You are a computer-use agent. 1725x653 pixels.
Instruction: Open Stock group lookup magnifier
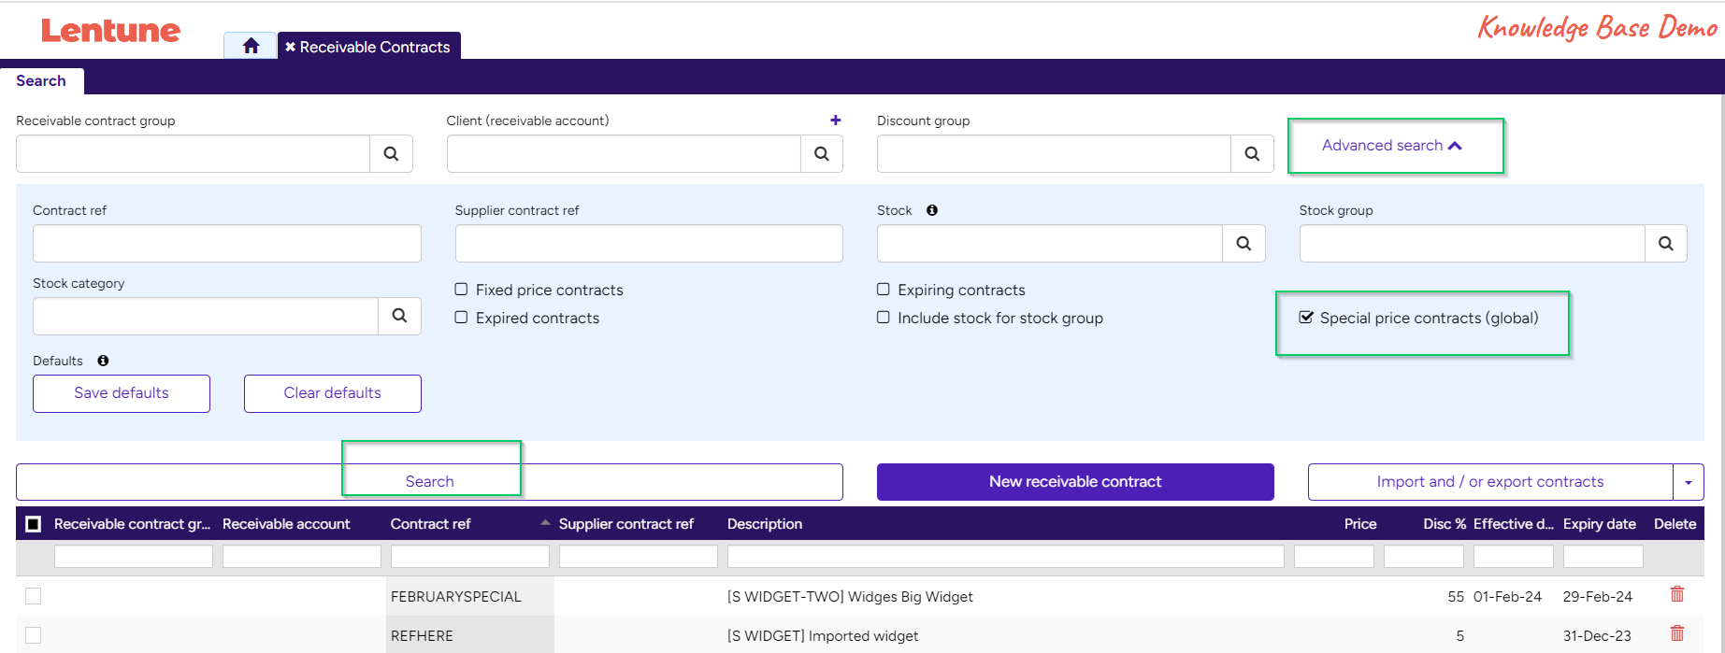pos(1665,244)
